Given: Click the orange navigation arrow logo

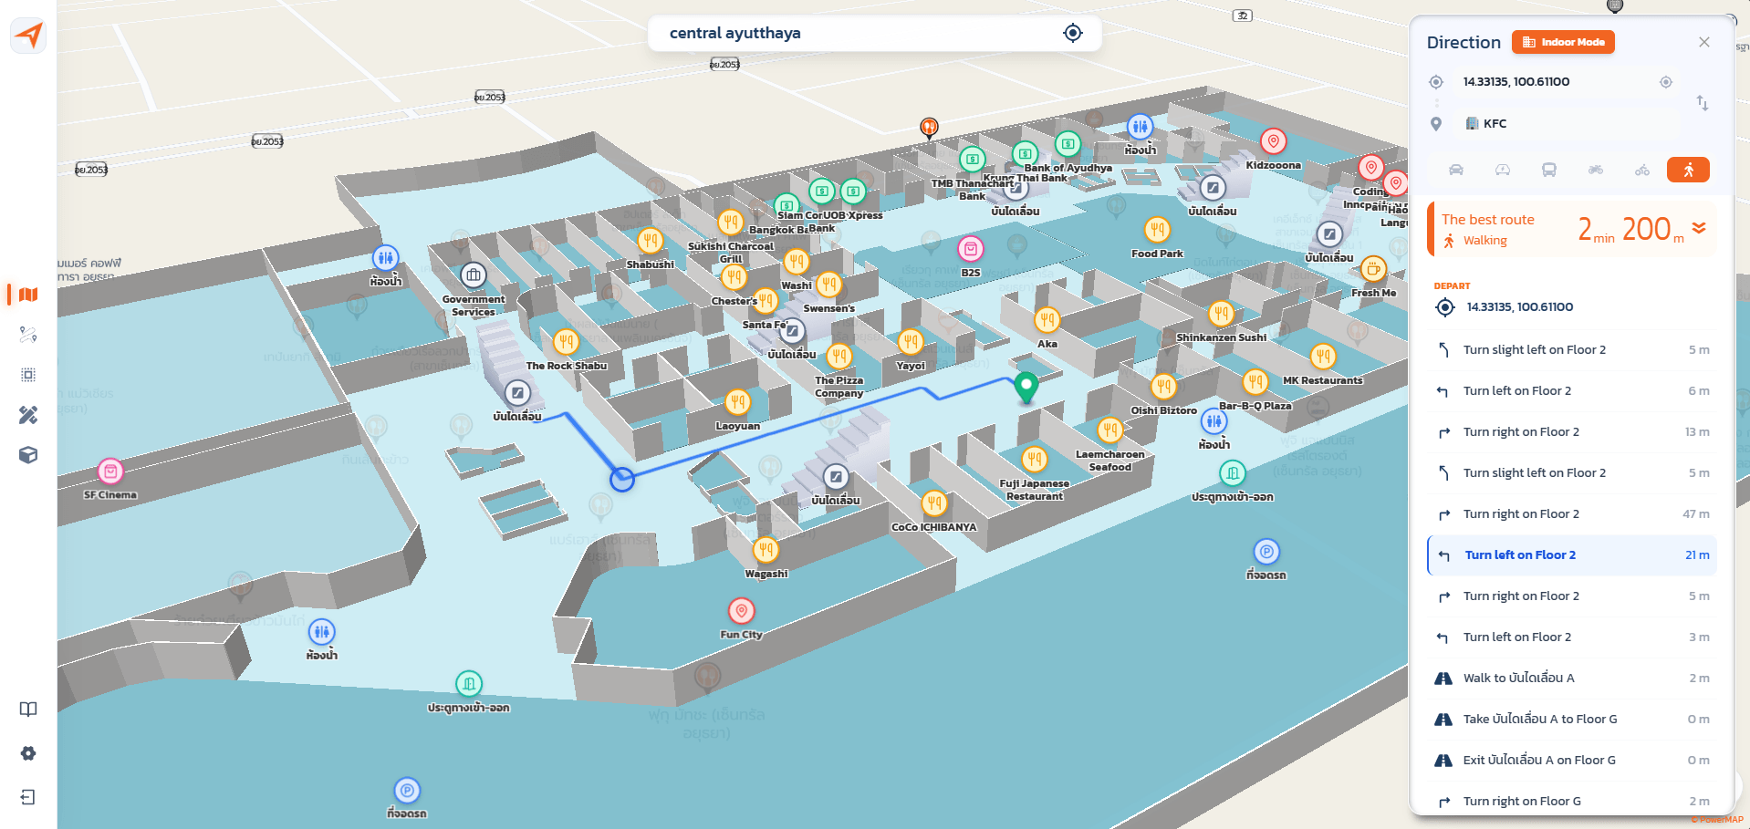Looking at the screenshot, I should [x=28, y=35].
